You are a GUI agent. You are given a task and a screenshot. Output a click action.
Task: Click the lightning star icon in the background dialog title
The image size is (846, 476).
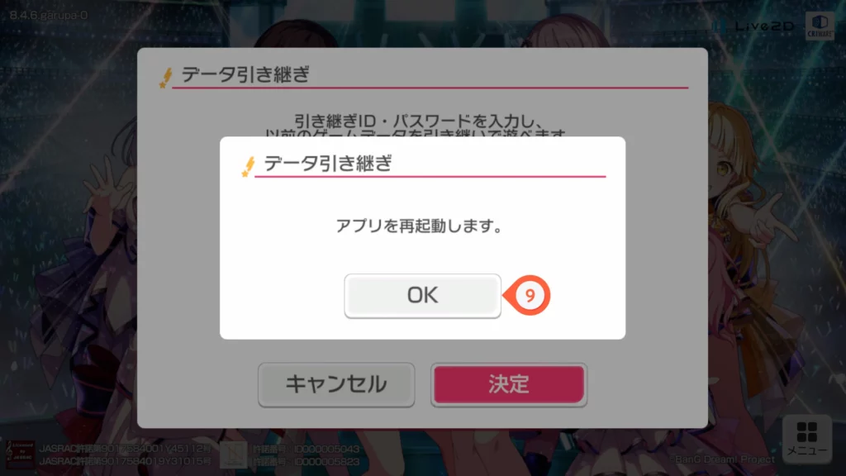point(165,77)
